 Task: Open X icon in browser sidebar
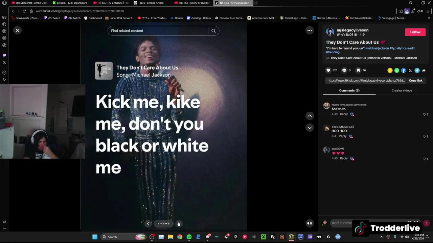click(4, 62)
